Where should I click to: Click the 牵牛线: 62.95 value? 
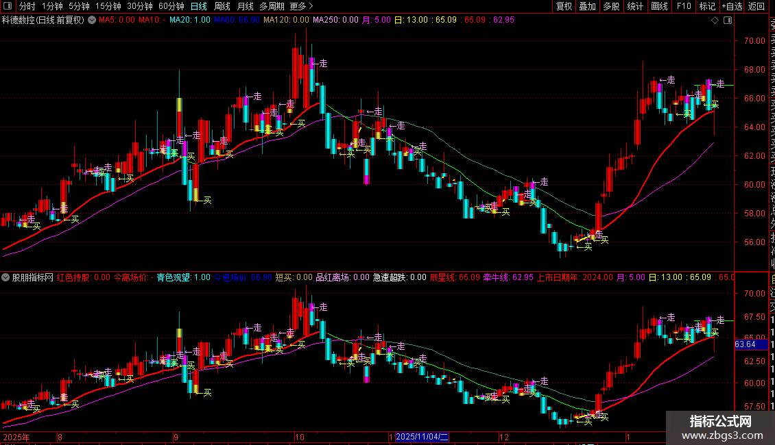[508, 277]
